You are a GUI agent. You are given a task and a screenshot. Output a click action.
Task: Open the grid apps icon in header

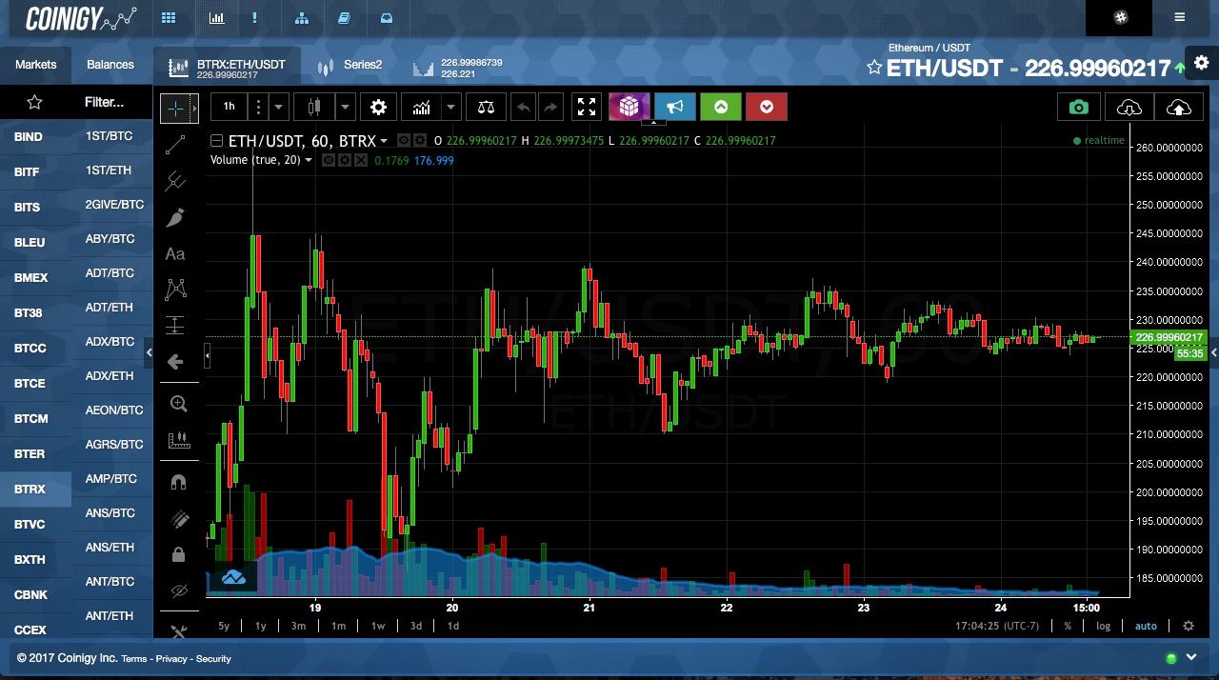point(169,17)
